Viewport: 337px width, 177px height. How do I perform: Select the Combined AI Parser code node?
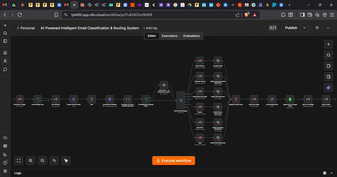(128, 99)
